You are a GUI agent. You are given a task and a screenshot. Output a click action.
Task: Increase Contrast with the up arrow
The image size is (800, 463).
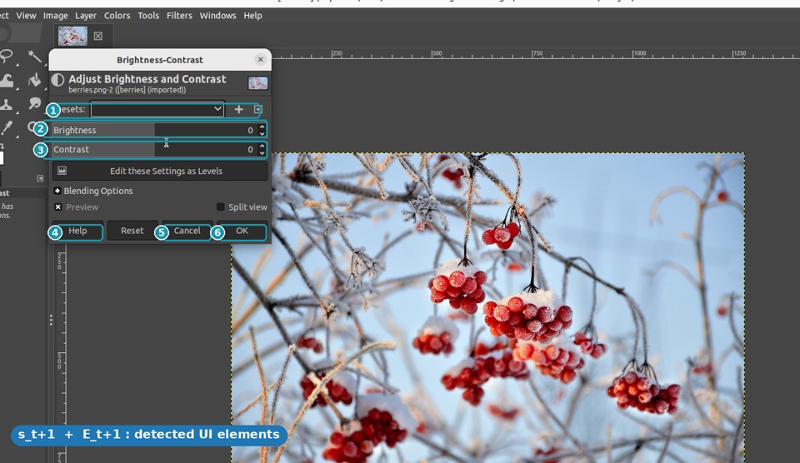[x=262, y=147]
